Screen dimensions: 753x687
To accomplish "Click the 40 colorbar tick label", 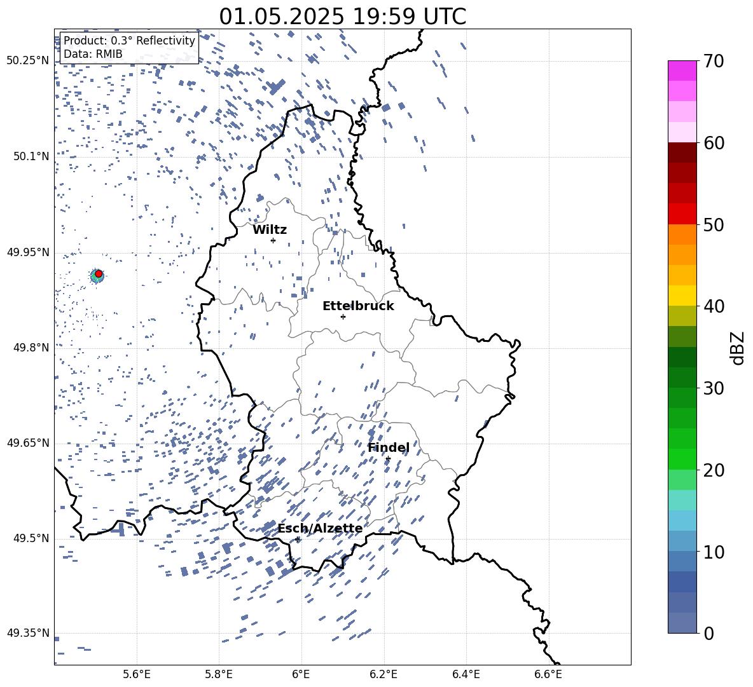I will click(714, 306).
